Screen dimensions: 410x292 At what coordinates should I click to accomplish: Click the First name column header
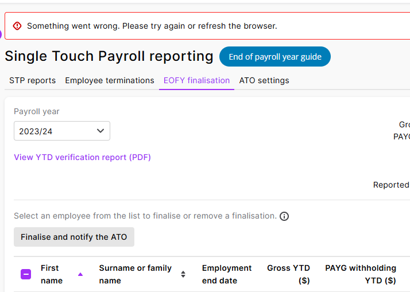pyautogui.click(x=52, y=274)
